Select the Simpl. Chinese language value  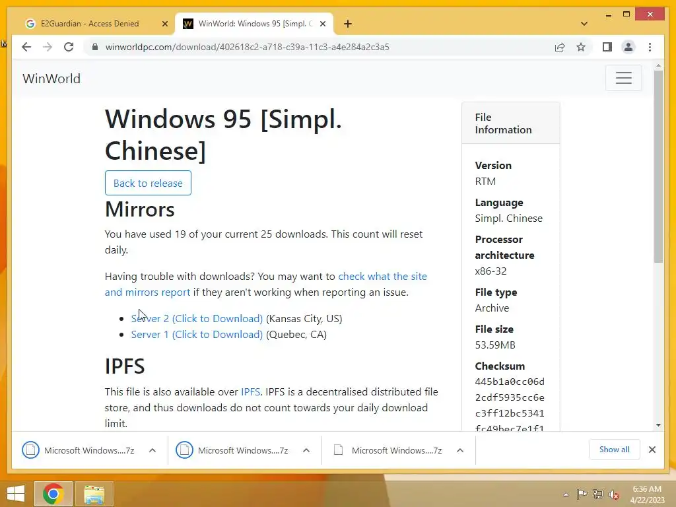coord(509,219)
